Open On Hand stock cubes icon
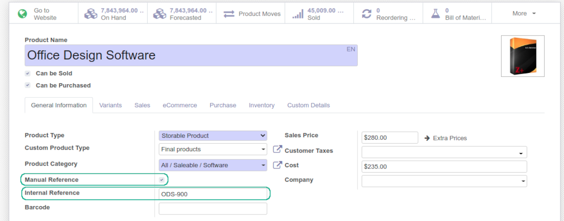 click(90, 14)
